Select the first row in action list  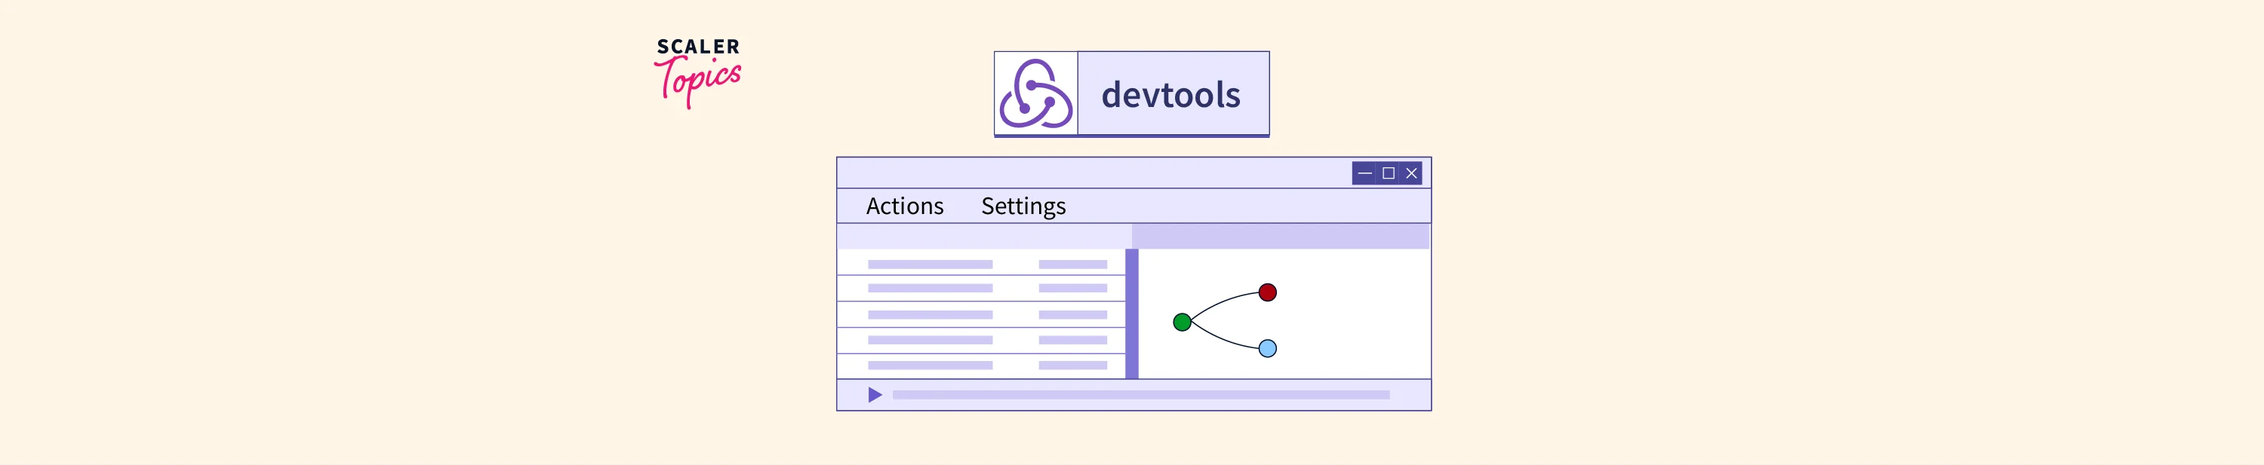(981, 263)
